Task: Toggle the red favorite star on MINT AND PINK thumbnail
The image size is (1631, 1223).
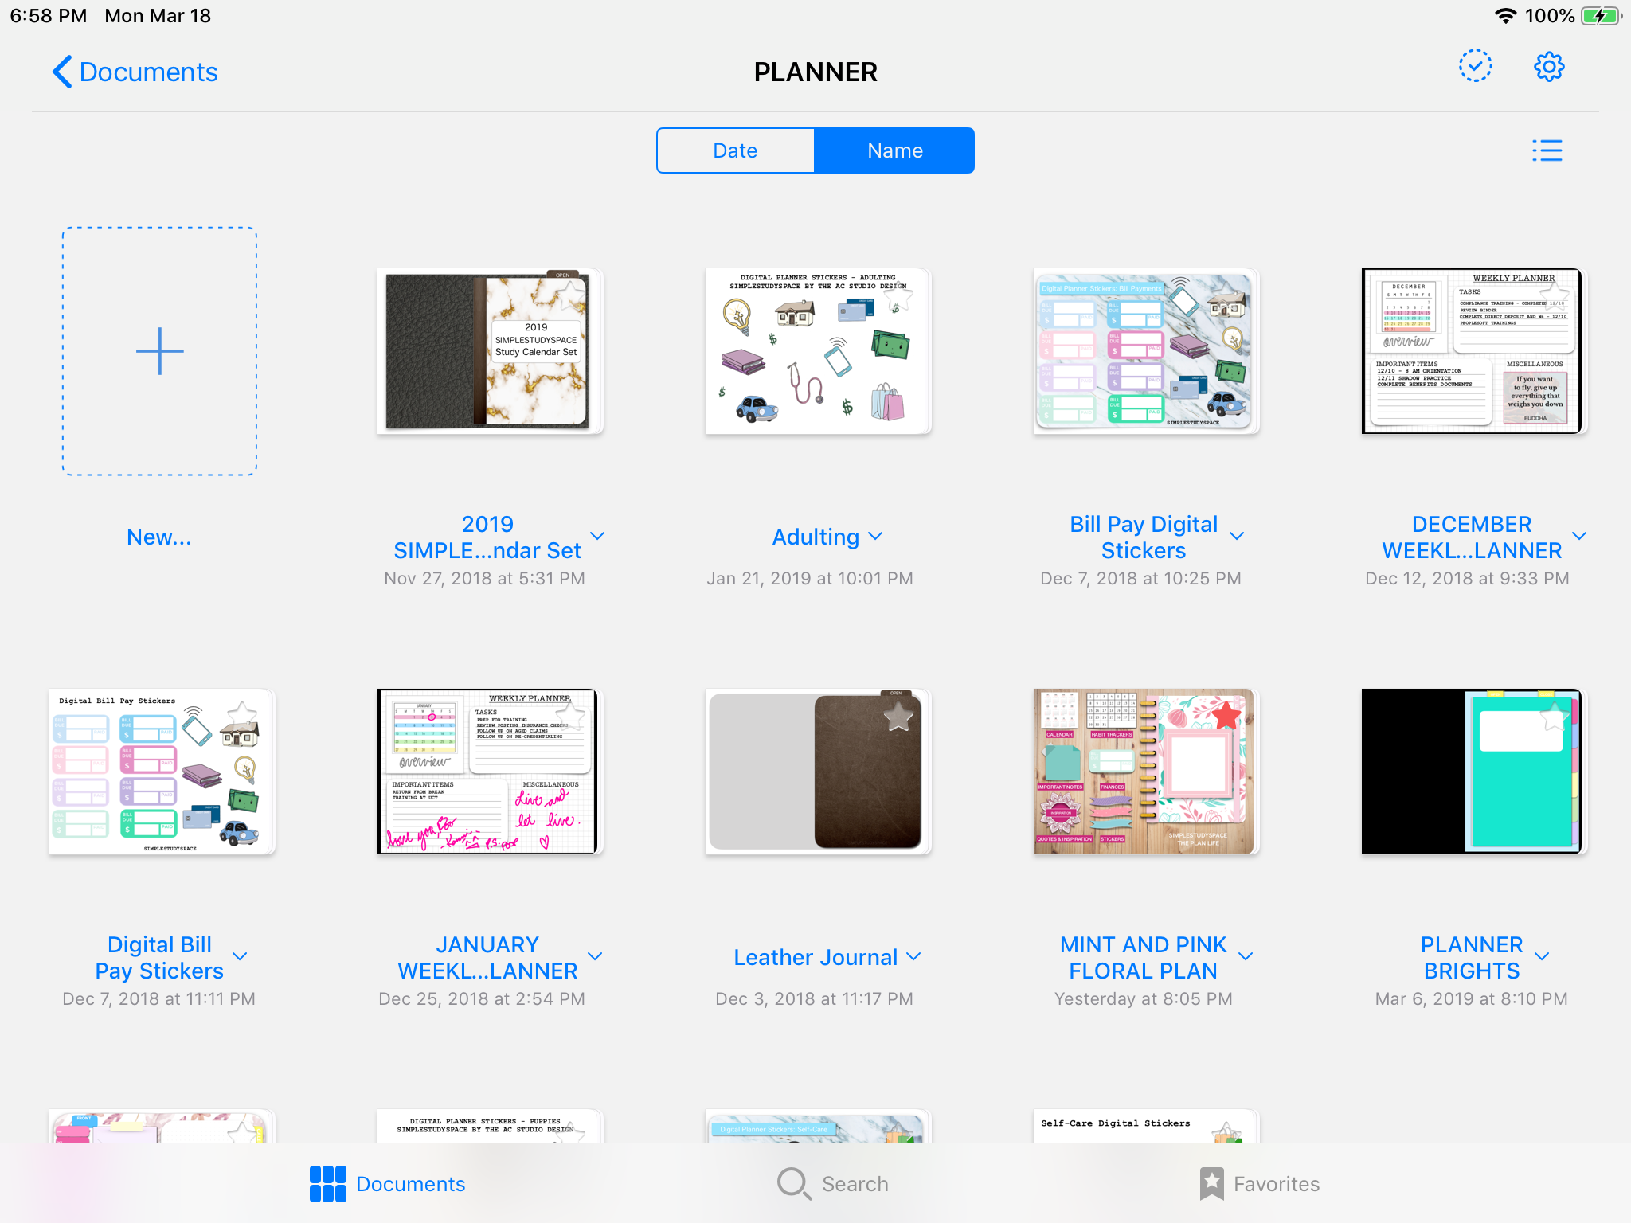Action: pos(1226,716)
